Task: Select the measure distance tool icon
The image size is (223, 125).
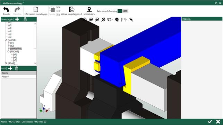Action: (x=123, y=20)
